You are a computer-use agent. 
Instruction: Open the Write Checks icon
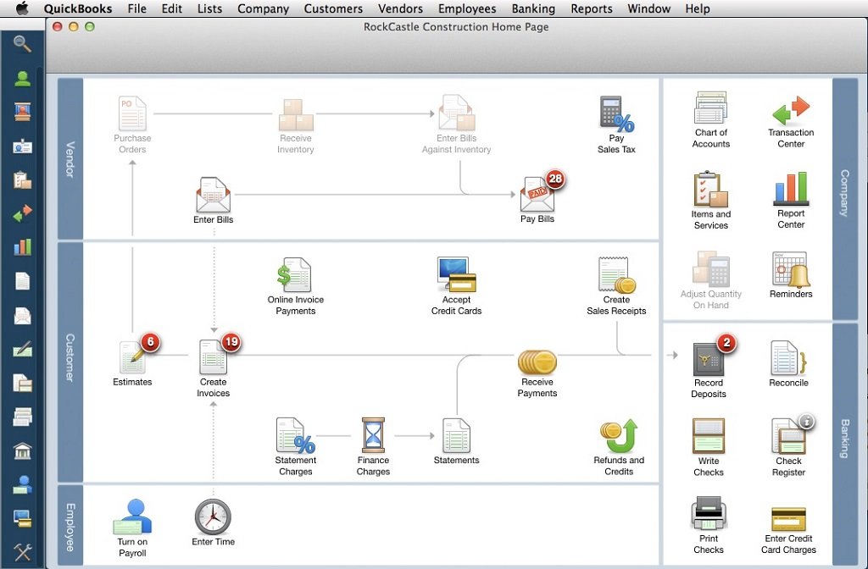708,437
